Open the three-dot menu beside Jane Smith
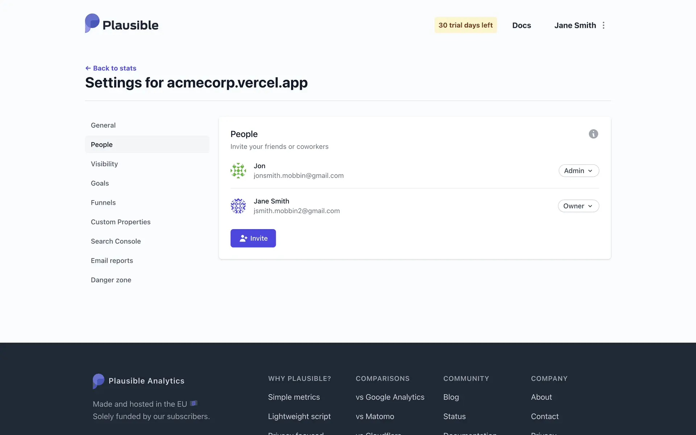Image resolution: width=696 pixels, height=435 pixels. click(604, 25)
